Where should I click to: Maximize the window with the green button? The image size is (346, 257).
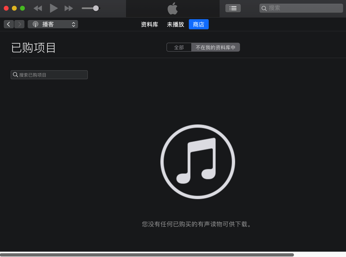pyautogui.click(x=22, y=9)
